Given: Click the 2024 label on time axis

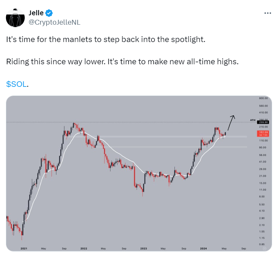Looking at the screenshot, I should click(x=204, y=249).
